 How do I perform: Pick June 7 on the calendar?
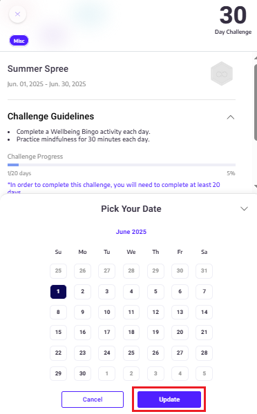204,291
